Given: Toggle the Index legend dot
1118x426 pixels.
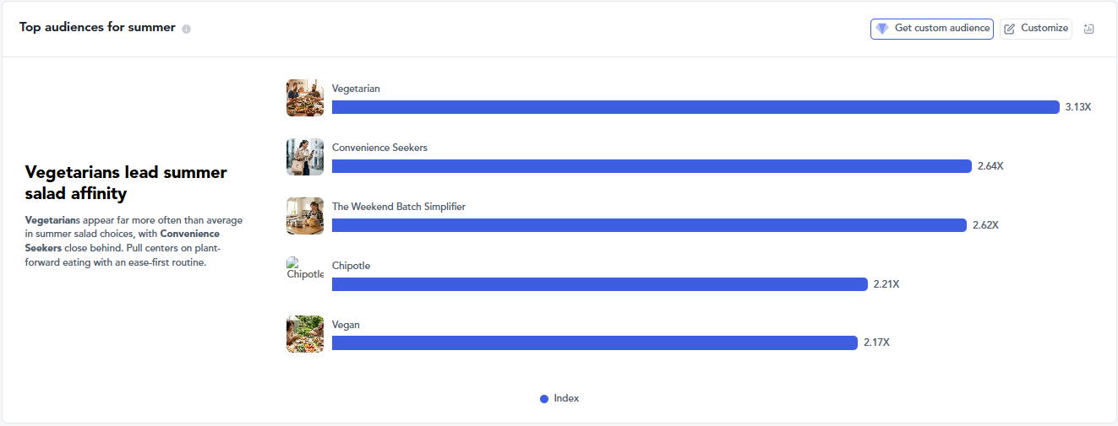Looking at the screenshot, I should (x=544, y=399).
